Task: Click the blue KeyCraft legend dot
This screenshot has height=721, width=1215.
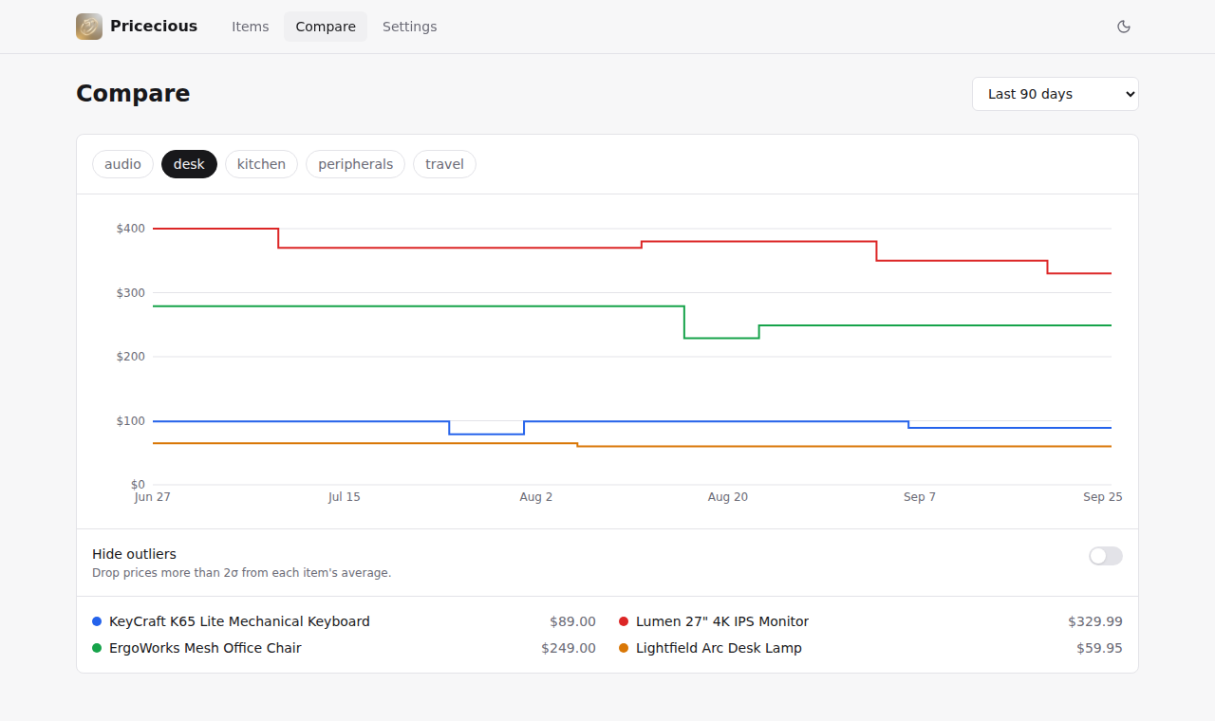Action: pos(97,621)
